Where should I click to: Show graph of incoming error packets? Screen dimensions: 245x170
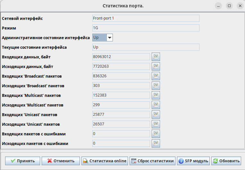point(156,134)
